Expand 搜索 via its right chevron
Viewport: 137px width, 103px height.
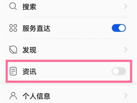(x=126, y=7)
